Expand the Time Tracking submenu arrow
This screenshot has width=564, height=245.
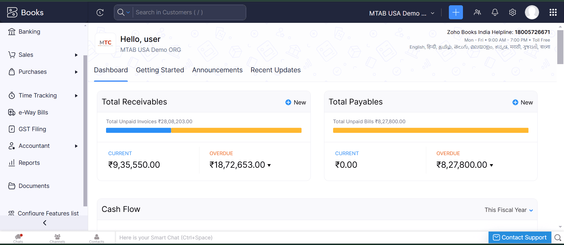tap(76, 96)
